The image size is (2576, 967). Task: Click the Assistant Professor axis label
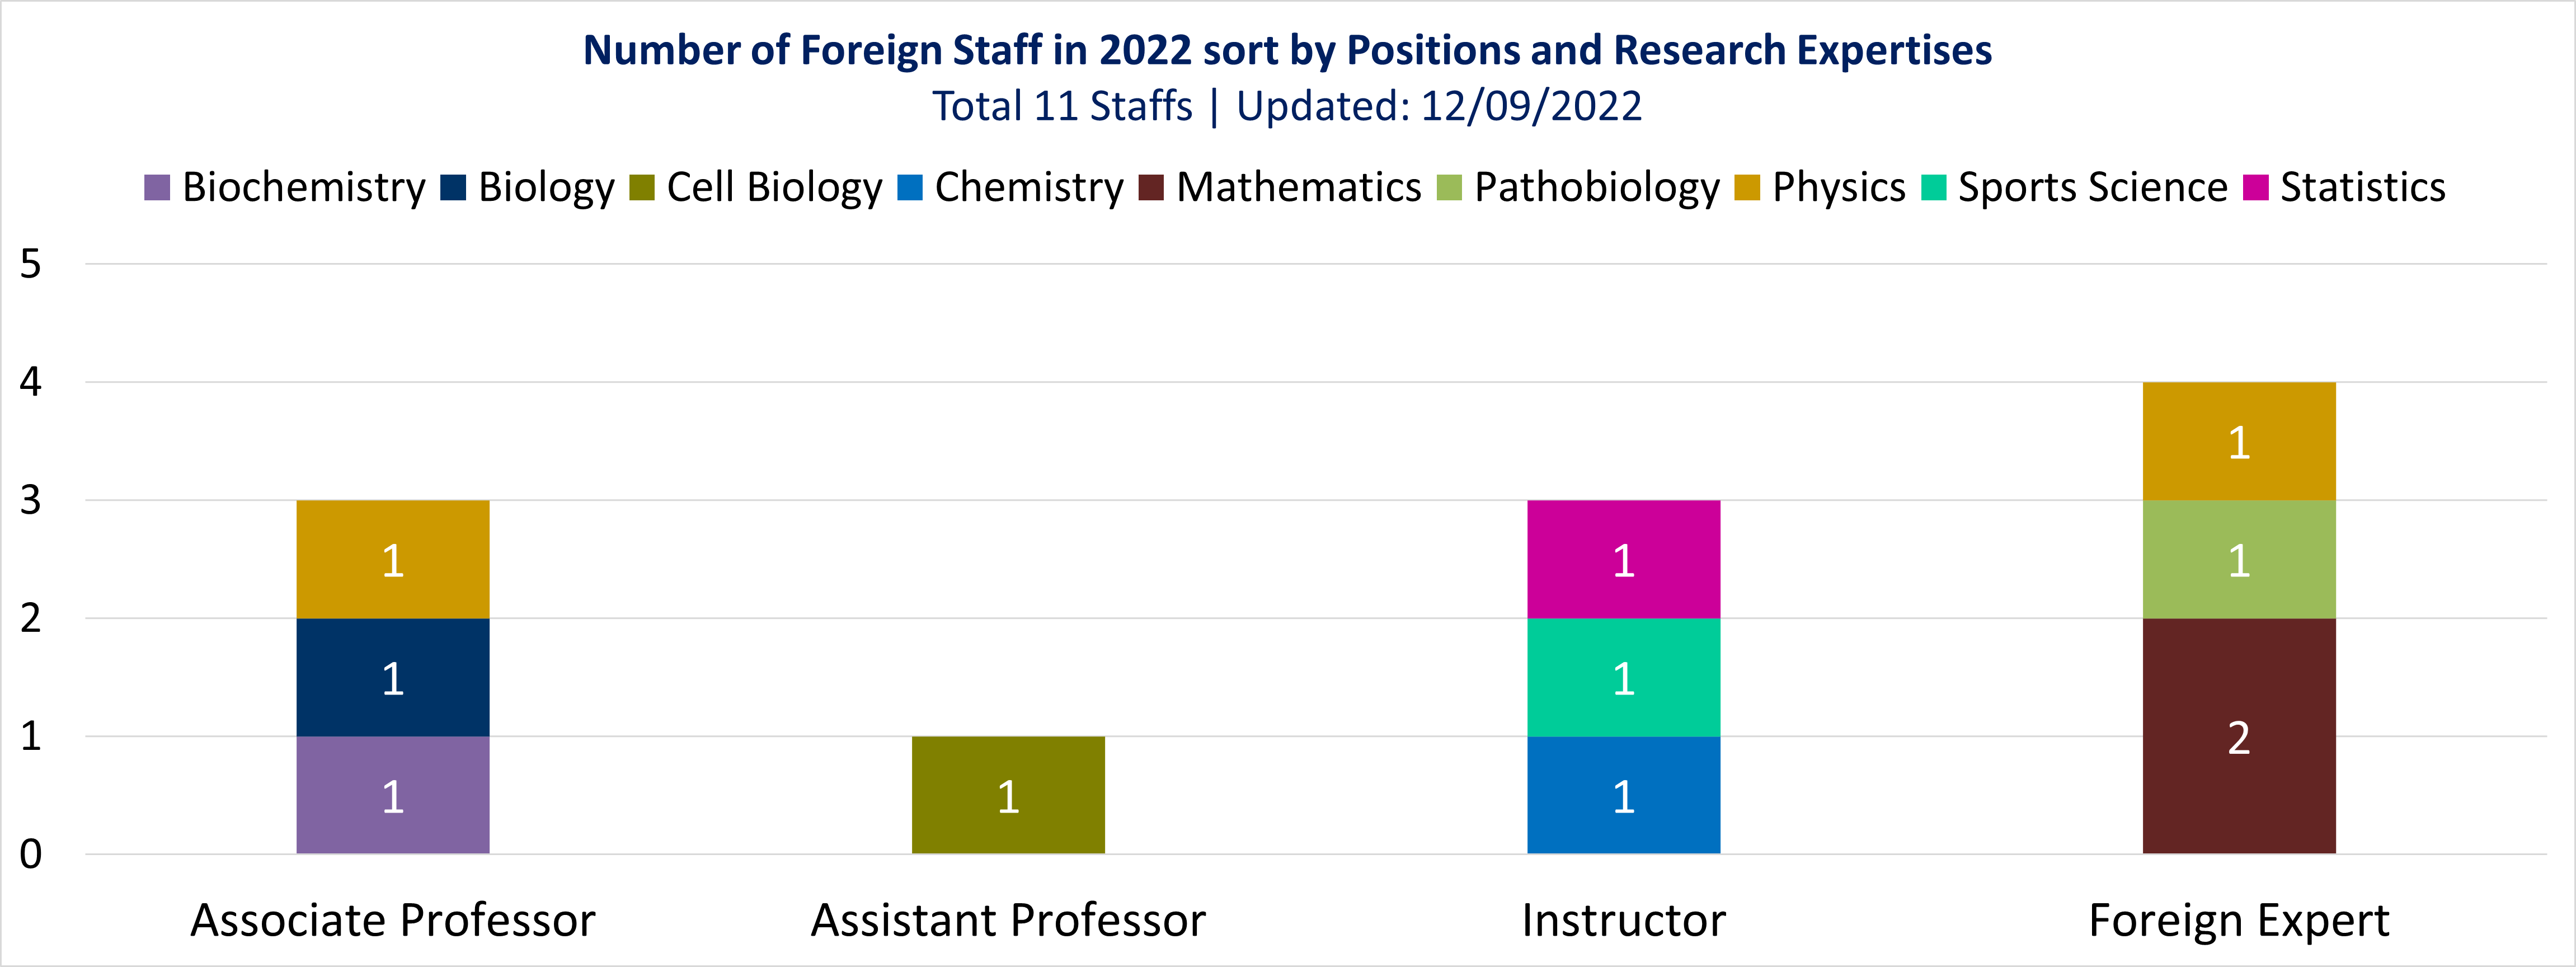tap(1008, 920)
